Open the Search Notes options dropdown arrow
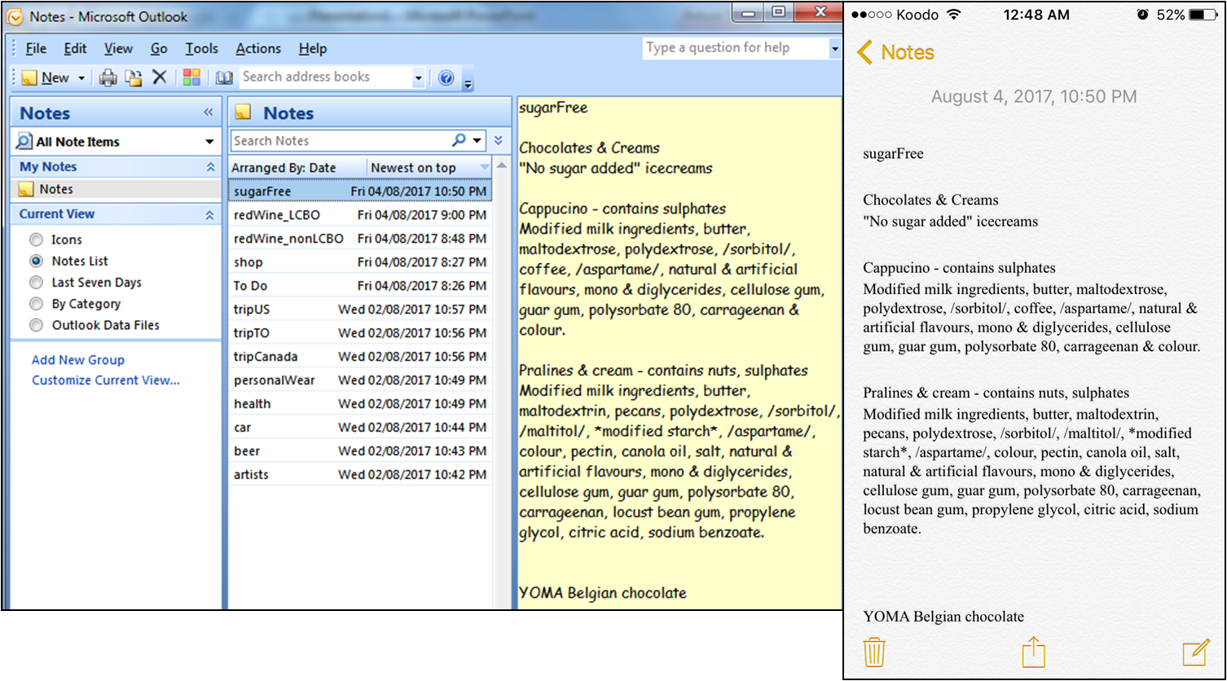The width and height of the screenshot is (1227, 681). pos(477,140)
